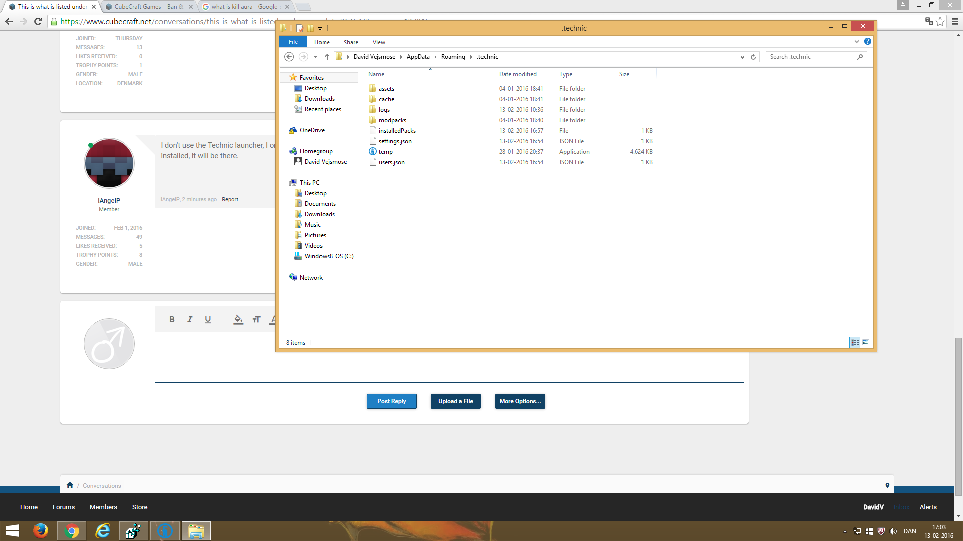Select This PC in navigation pane
The image size is (963, 541).
tap(309, 183)
